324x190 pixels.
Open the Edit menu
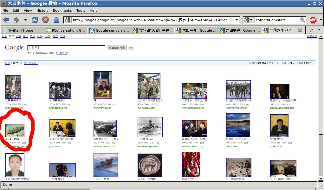(16, 10)
